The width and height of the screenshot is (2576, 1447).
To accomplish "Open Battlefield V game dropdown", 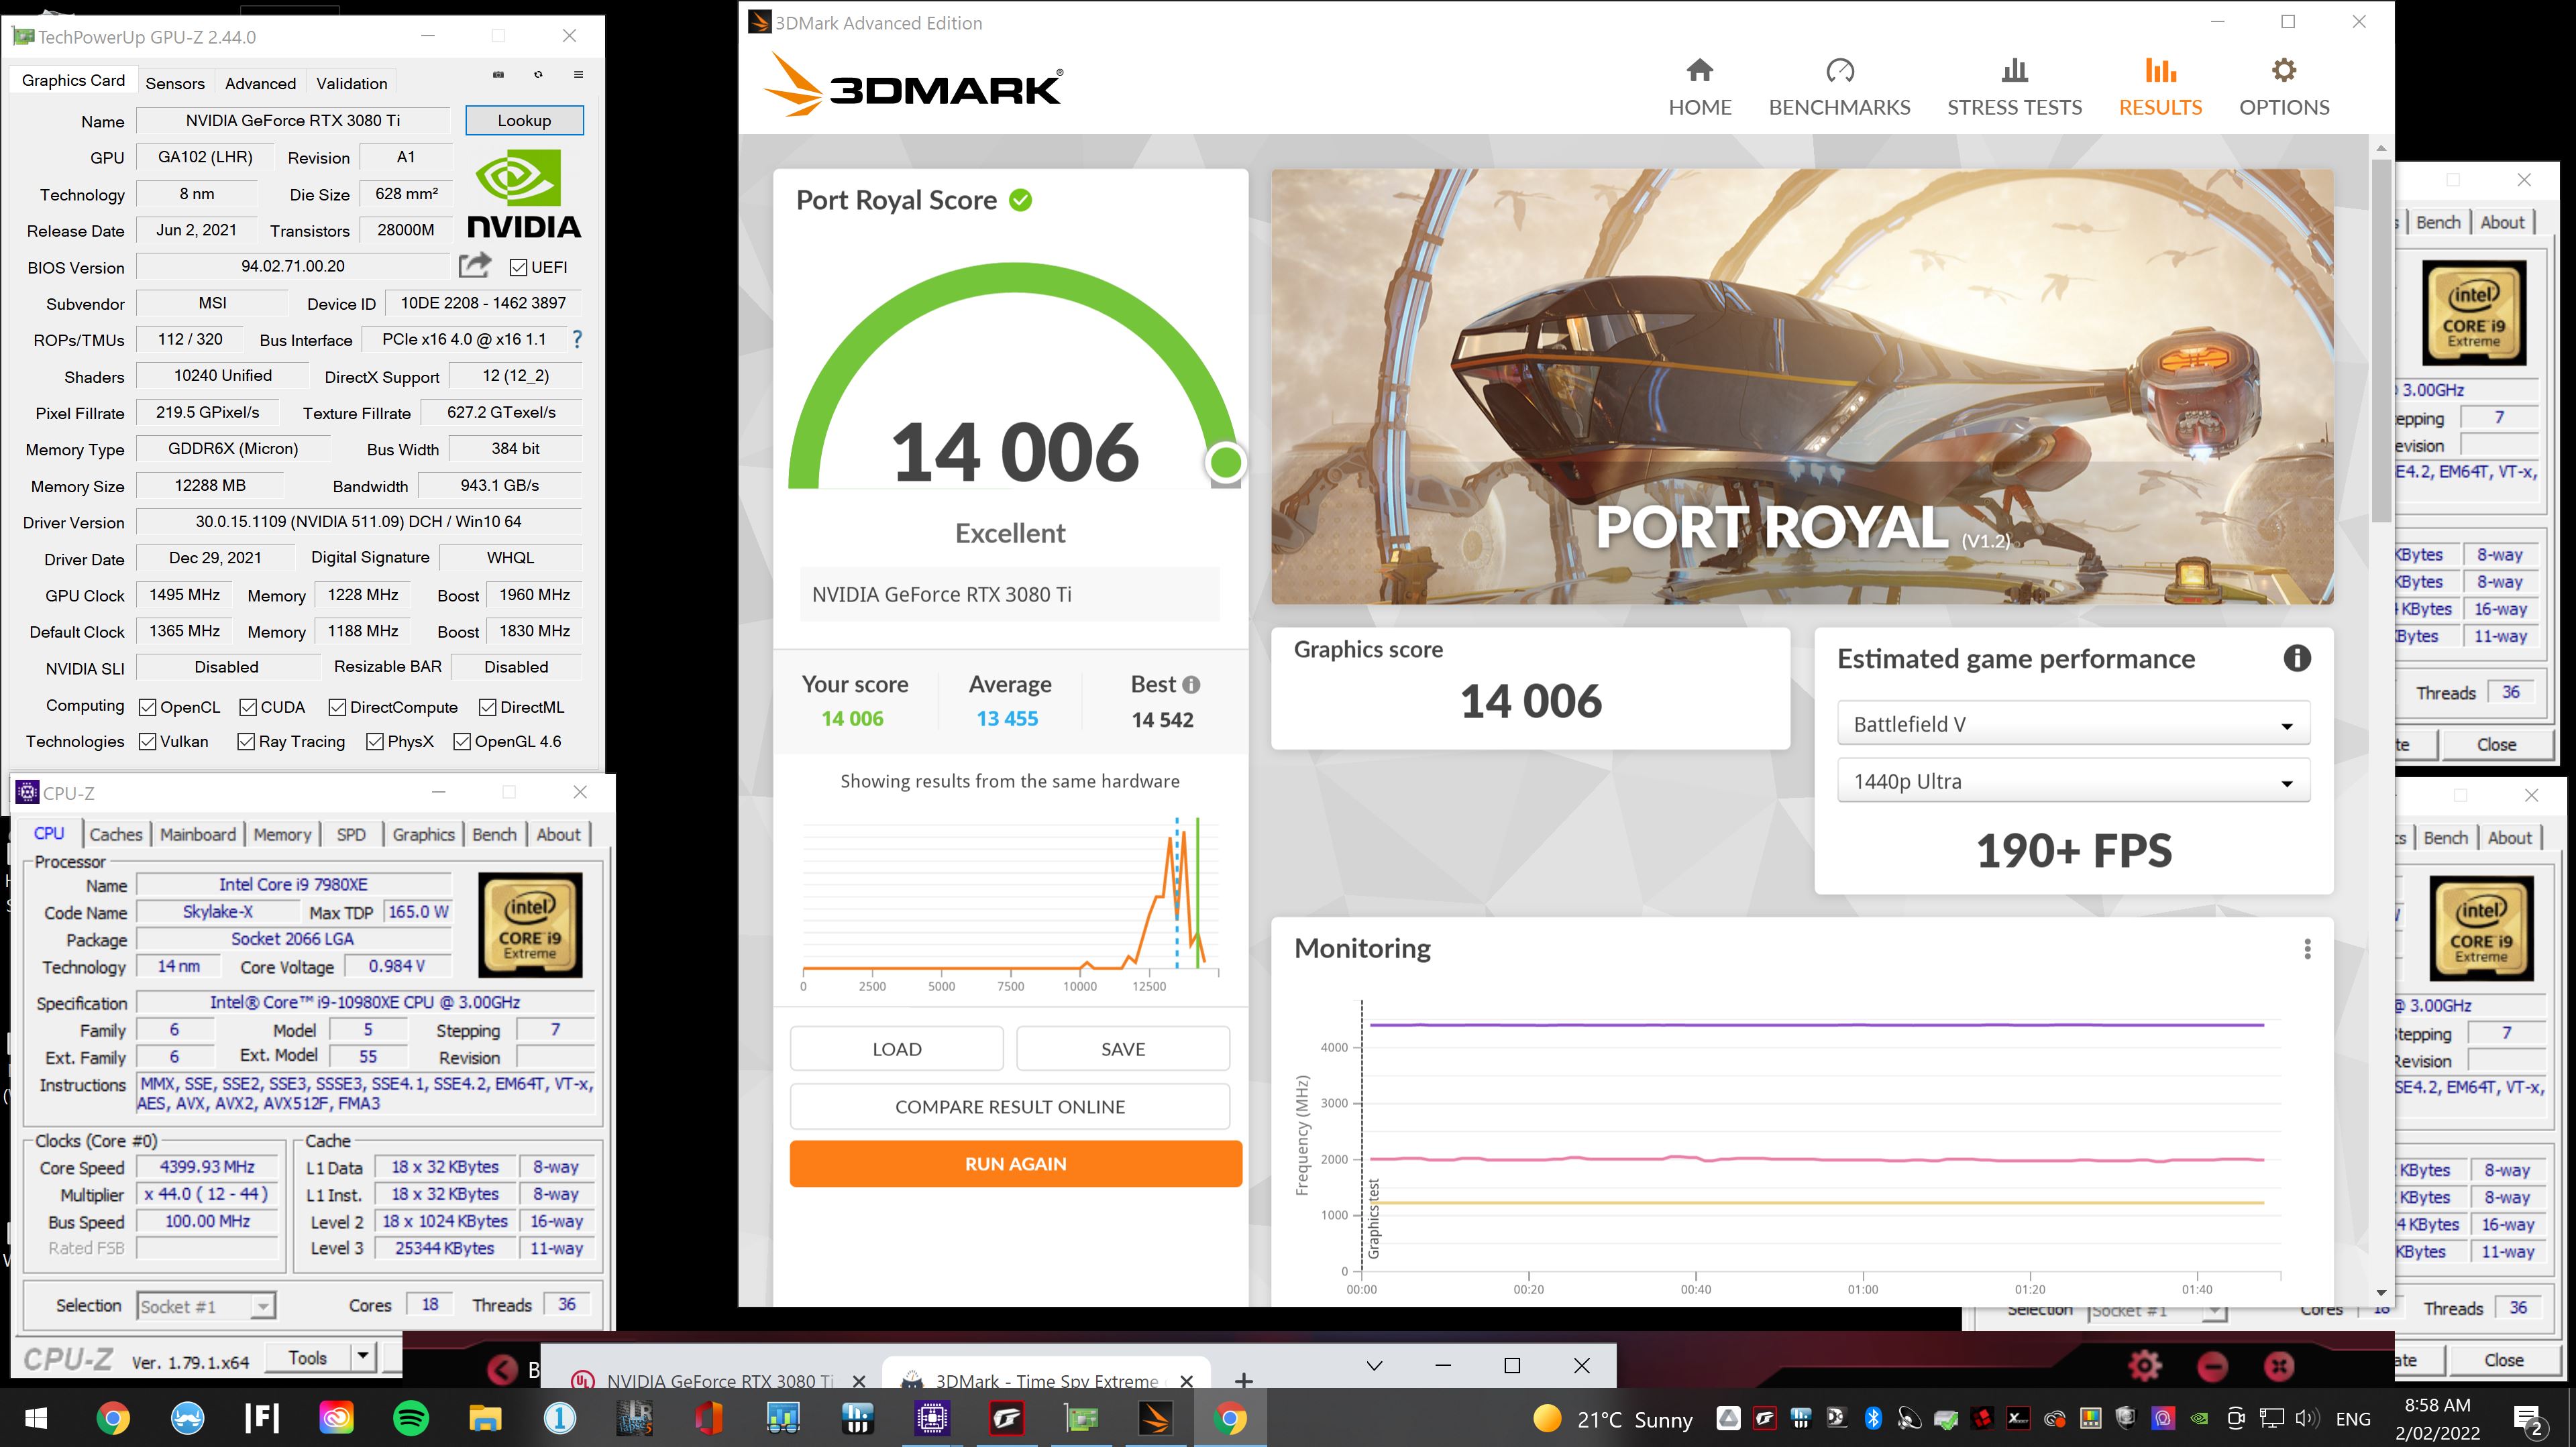I will pos(2073,724).
